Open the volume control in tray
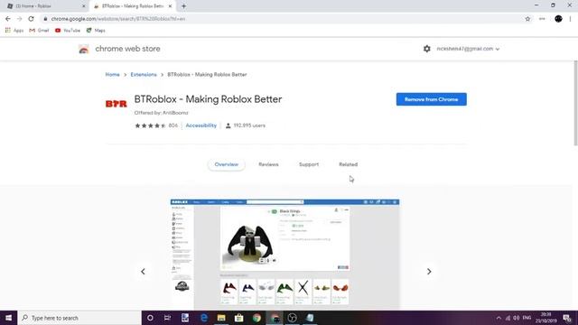 (517, 318)
